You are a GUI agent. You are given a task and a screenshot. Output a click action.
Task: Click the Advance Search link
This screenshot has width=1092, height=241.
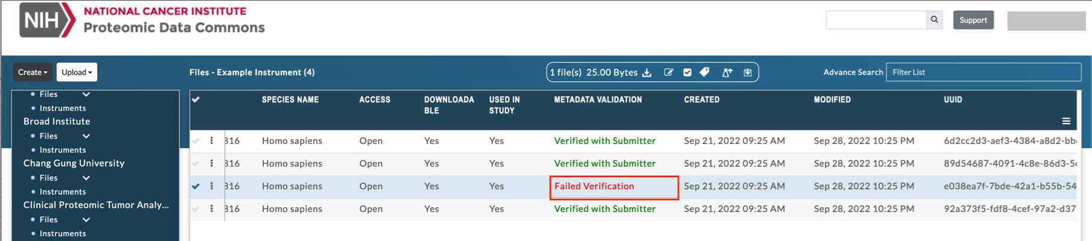[853, 72]
